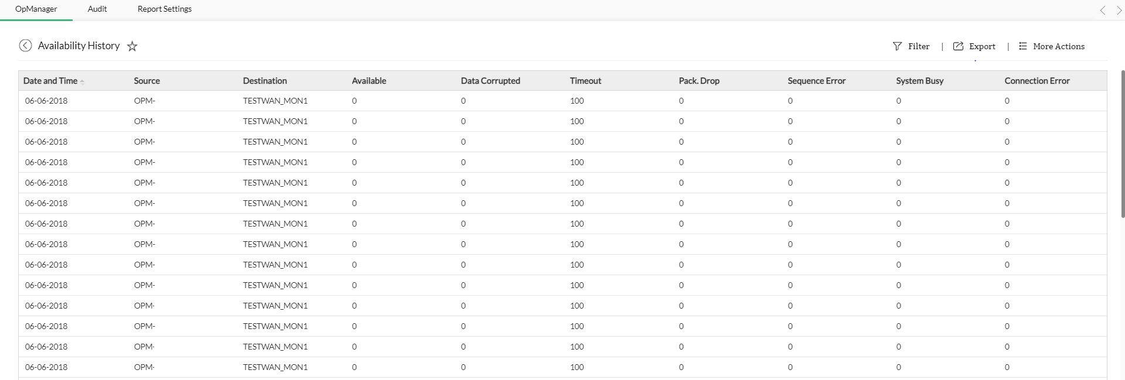Click the Destination column header
Image resolution: width=1125 pixels, height=380 pixels.
(265, 81)
